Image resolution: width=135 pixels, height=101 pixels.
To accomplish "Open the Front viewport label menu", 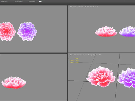I will click(x=75, y=6).
